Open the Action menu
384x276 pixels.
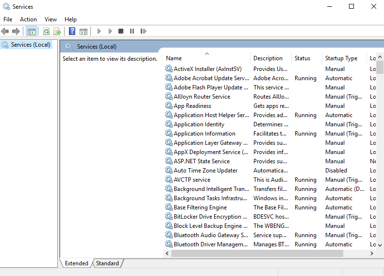(28, 19)
